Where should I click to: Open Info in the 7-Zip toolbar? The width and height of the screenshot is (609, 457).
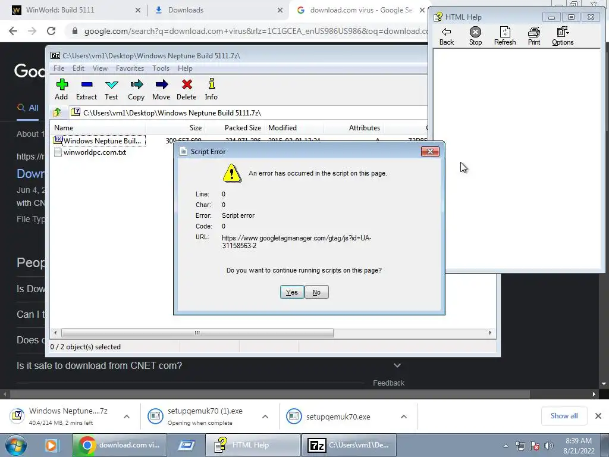point(211,84)
